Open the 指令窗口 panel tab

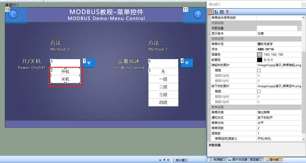pos(182,160)
